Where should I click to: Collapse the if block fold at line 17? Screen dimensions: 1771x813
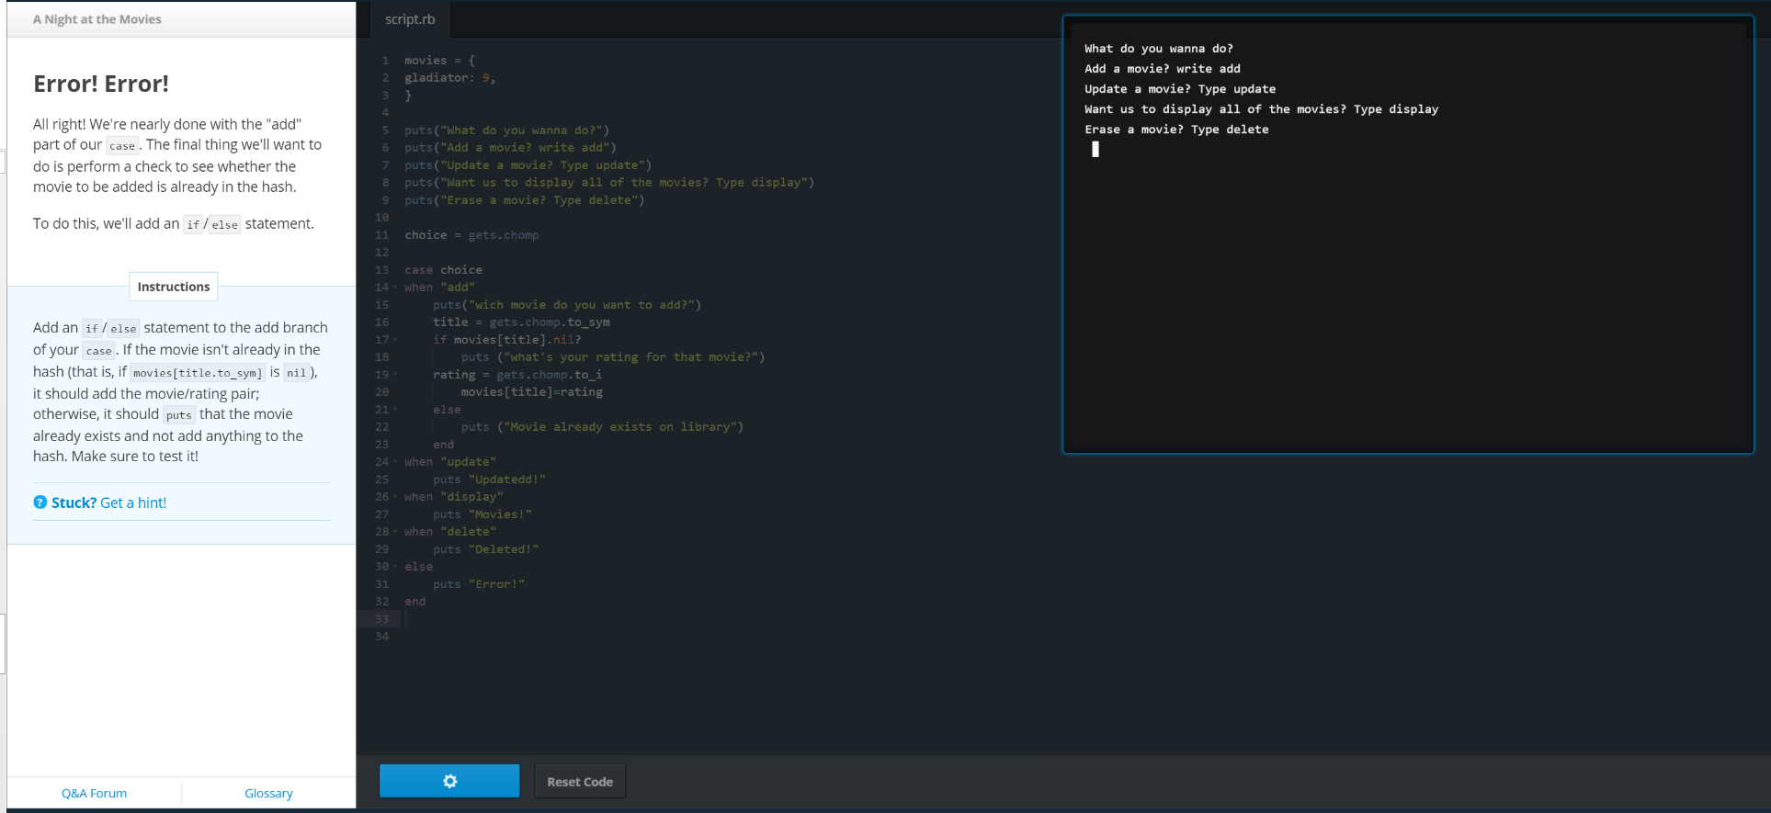tap(396, 340)
